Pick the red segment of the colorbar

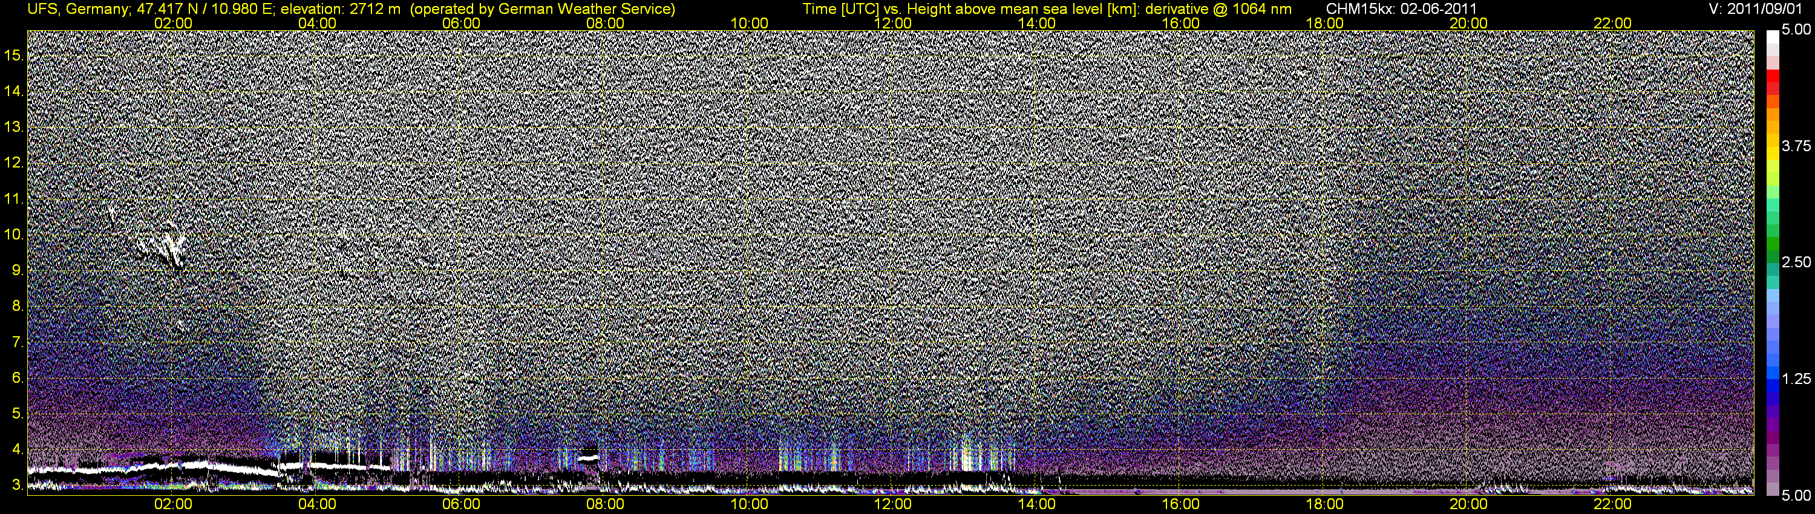[x=1773, y=76]
